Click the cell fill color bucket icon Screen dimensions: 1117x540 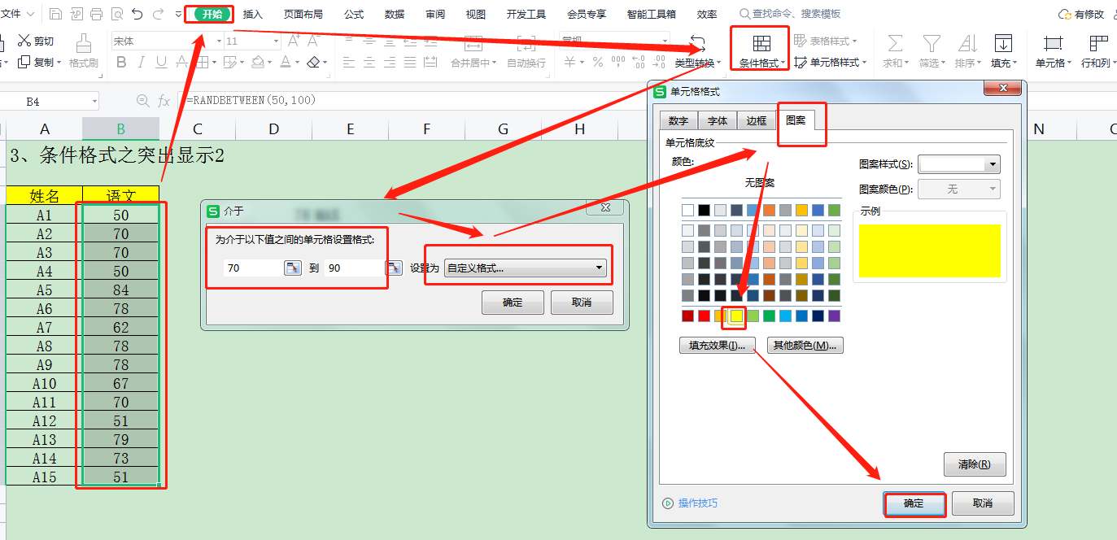point(257,62)
